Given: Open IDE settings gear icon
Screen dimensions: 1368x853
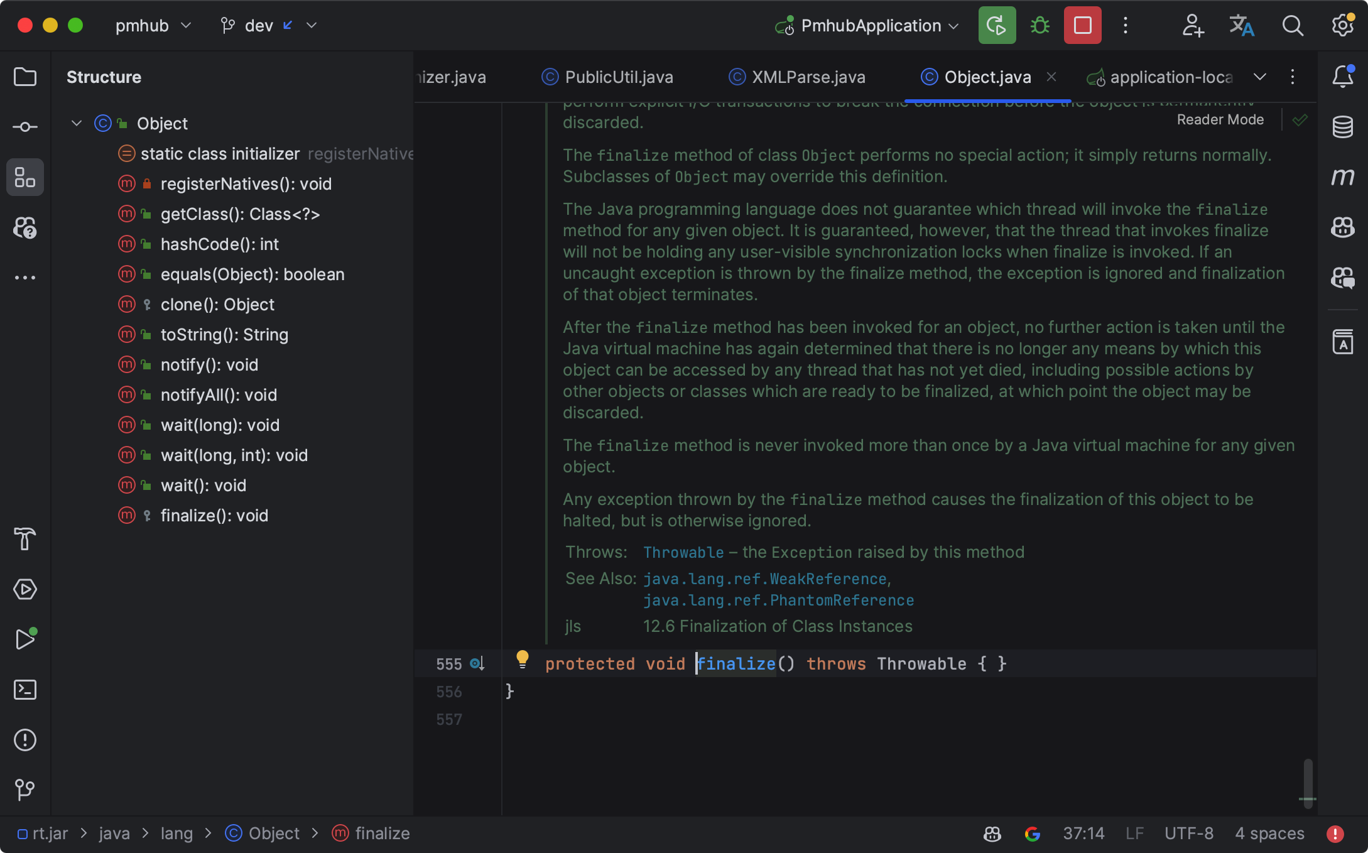Looking at the screenshot, I should point(1343,25).
